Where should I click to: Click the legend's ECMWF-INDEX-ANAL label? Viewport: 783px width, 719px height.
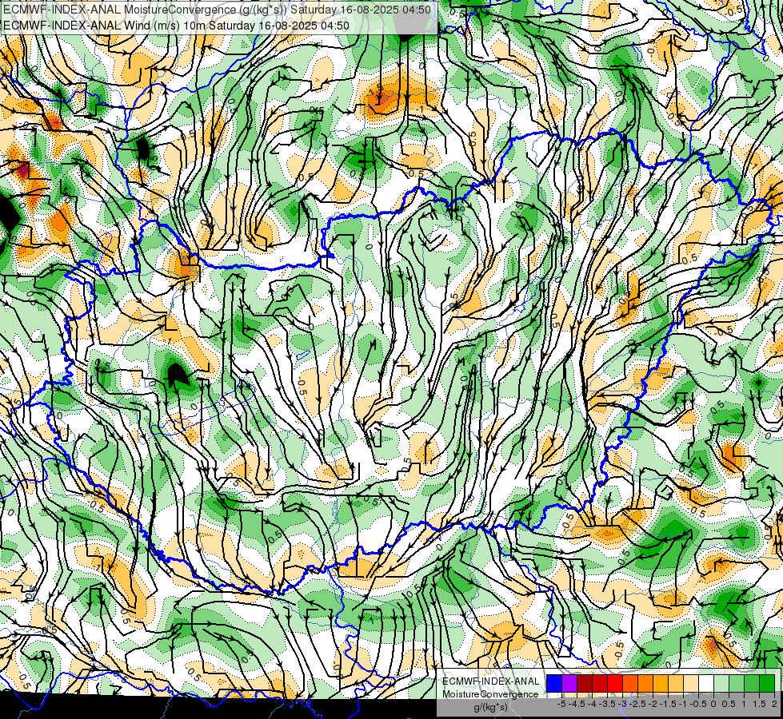[491, 681]
